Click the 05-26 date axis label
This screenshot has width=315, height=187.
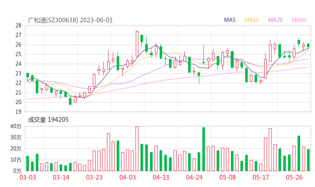[x=294, y=177]
